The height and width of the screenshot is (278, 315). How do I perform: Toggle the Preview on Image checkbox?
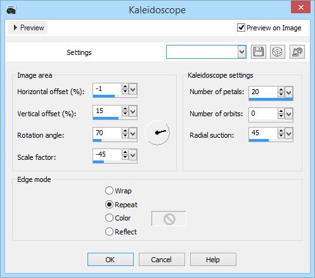coord(241,28)
